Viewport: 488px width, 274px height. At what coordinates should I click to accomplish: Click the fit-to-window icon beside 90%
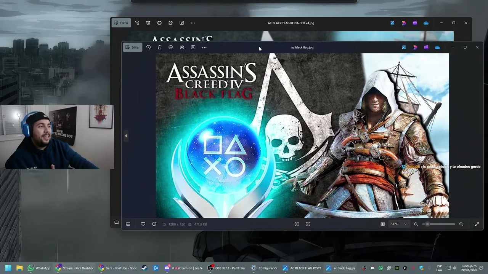pyautogui.click(x=383, y=224)
